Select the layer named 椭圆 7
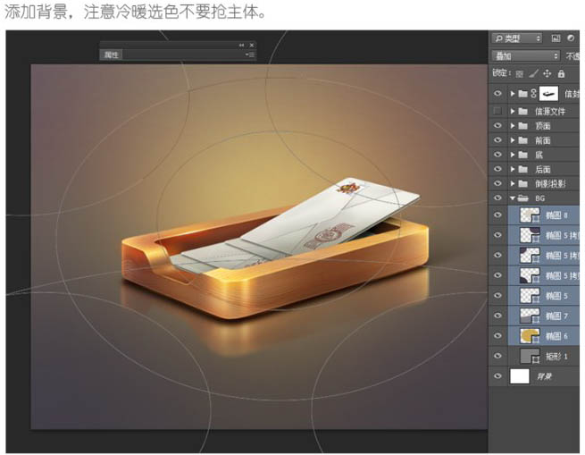 point(556,316)
